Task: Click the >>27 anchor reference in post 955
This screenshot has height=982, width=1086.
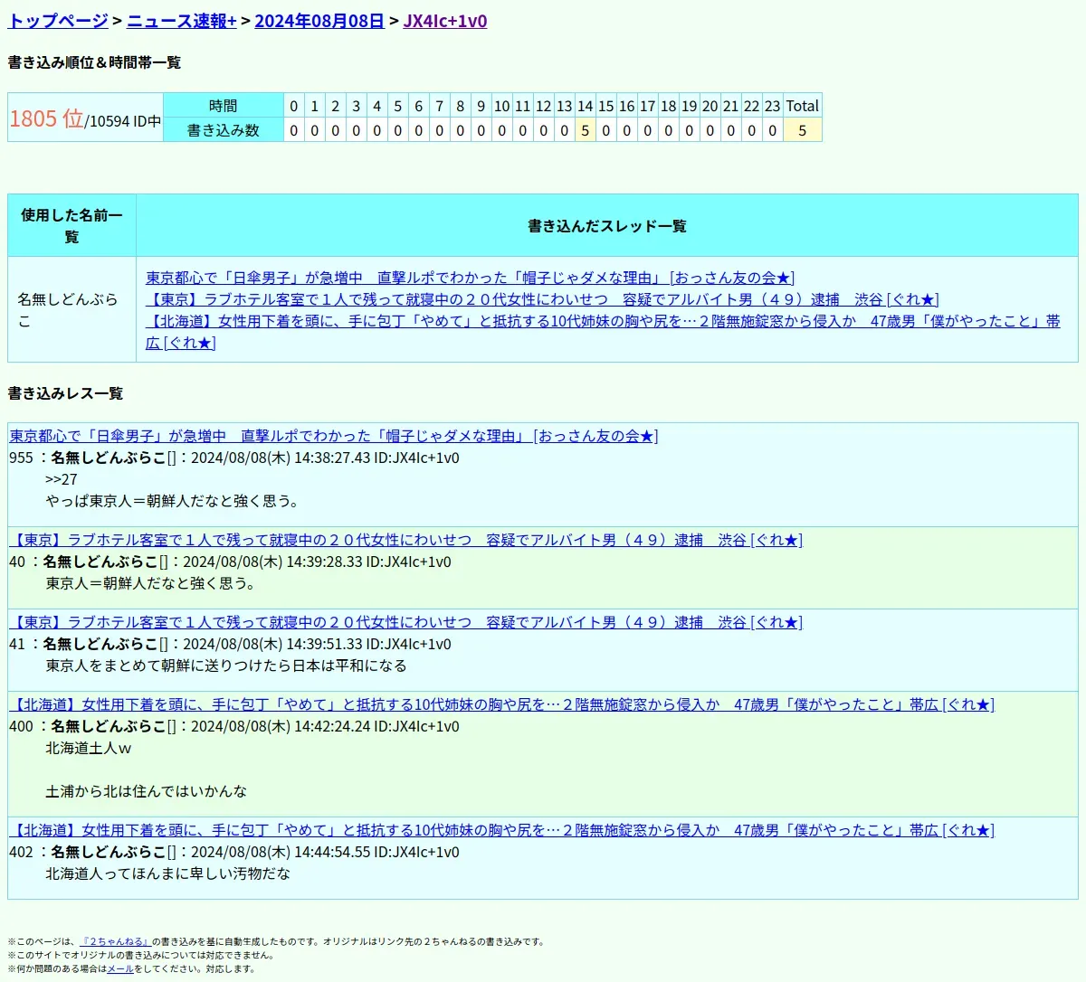Action: pos(62,479)
